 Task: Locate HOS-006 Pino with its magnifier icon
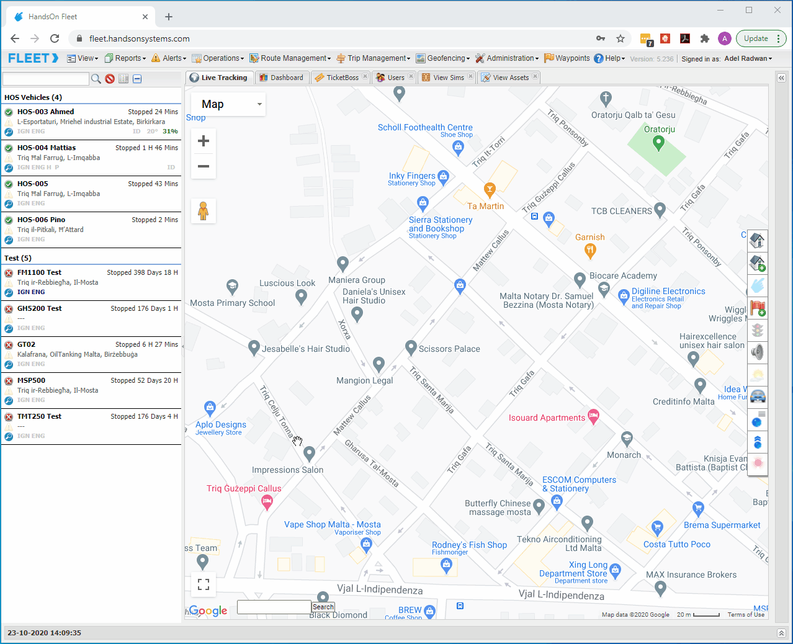(x=9, y=240)
